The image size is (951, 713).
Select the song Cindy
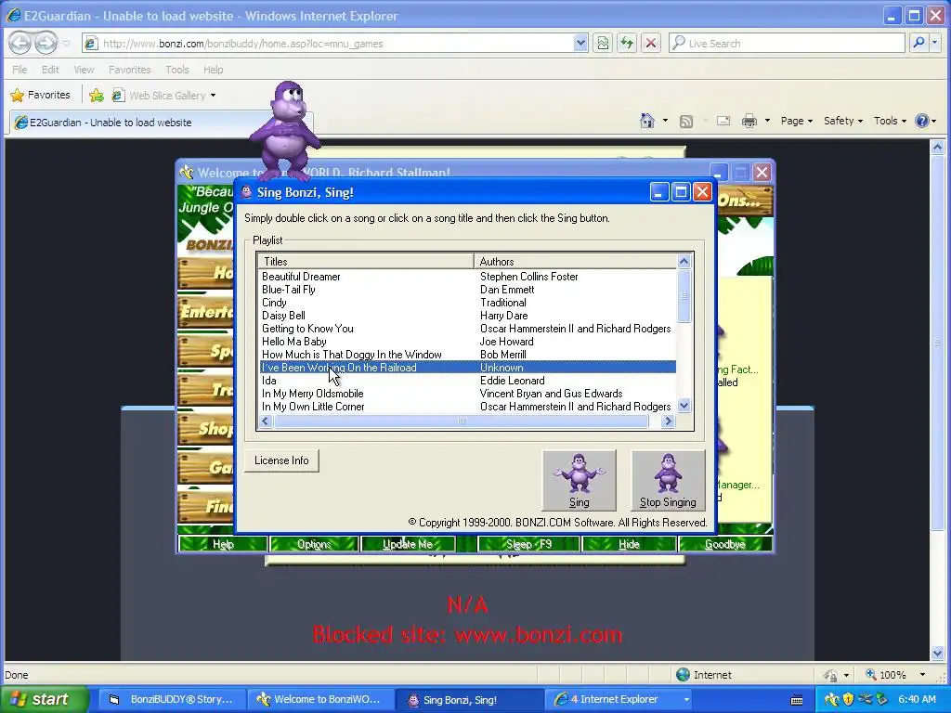(467, 303)
